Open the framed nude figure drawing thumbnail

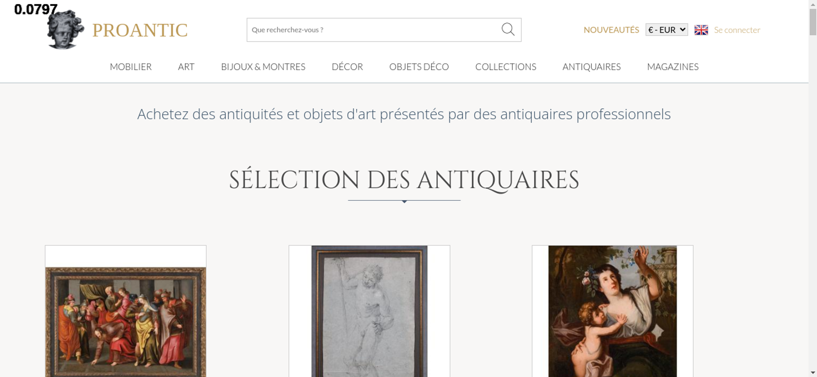(x=369, y=311)
